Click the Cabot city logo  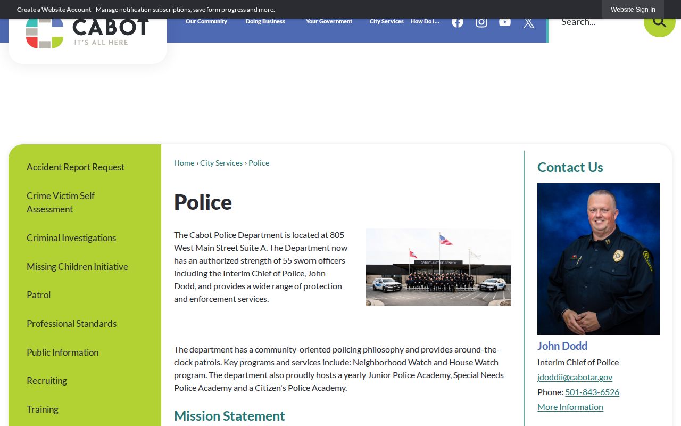87,33
